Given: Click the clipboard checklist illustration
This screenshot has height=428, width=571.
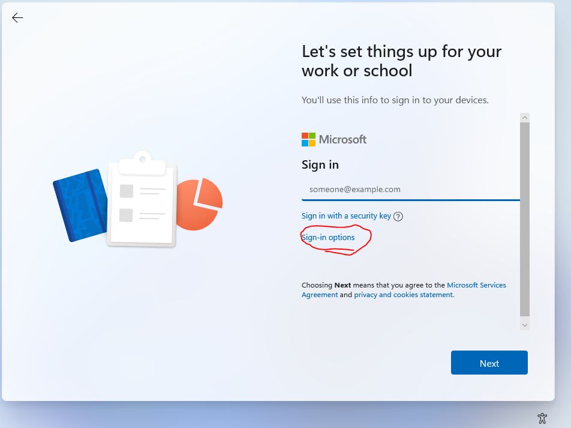Looking at the screenshot, I should coord(142,200).
